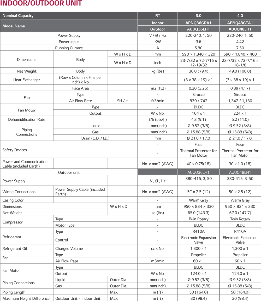
Task: Select Maximum Height Difference label
Action: pos(26,298)
